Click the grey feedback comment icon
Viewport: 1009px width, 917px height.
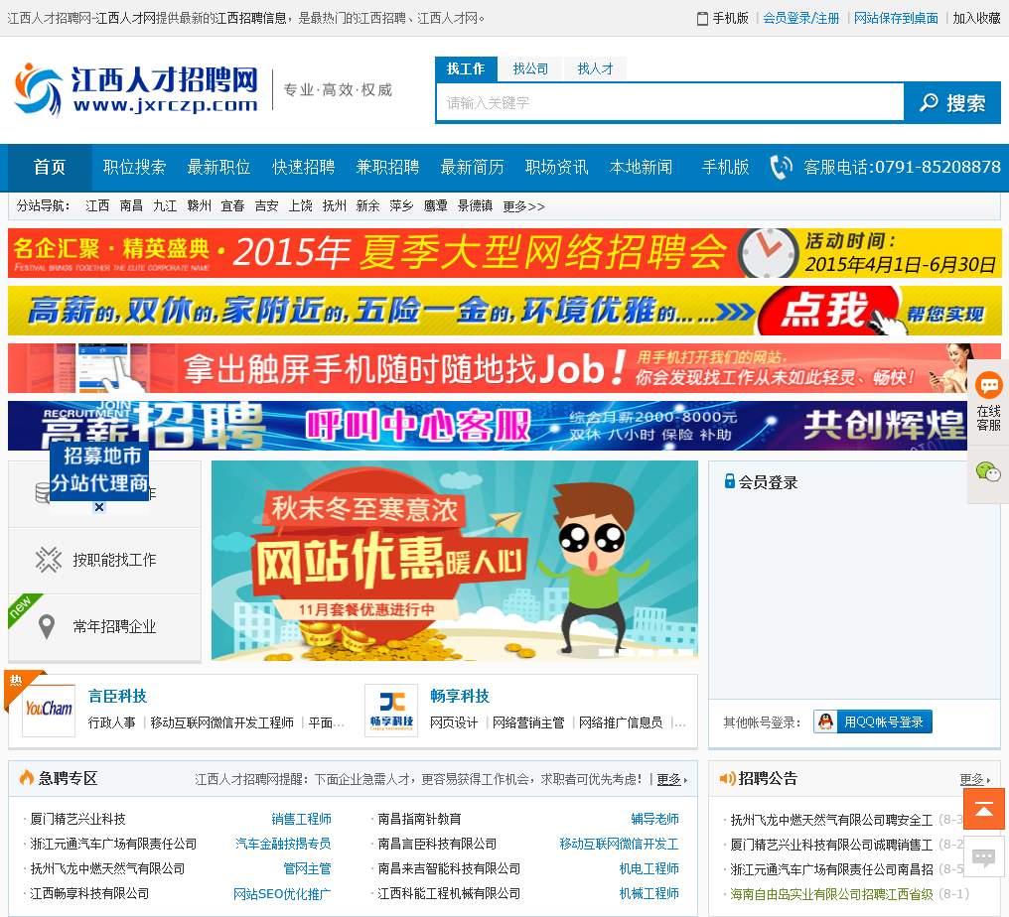[x=984, y=856]
